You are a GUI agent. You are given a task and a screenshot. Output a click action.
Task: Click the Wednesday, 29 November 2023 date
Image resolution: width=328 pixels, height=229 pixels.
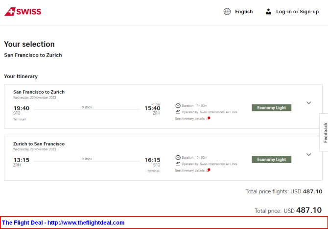35,149
